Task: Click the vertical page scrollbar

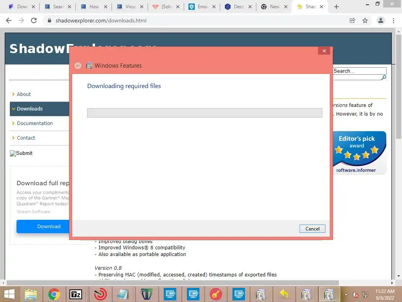Action: 398,86
